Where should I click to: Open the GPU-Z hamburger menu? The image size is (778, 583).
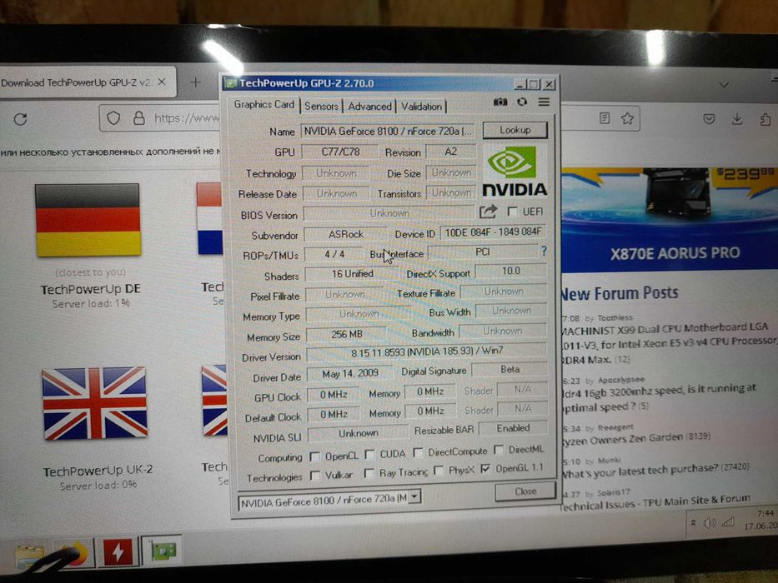point(544,102)
